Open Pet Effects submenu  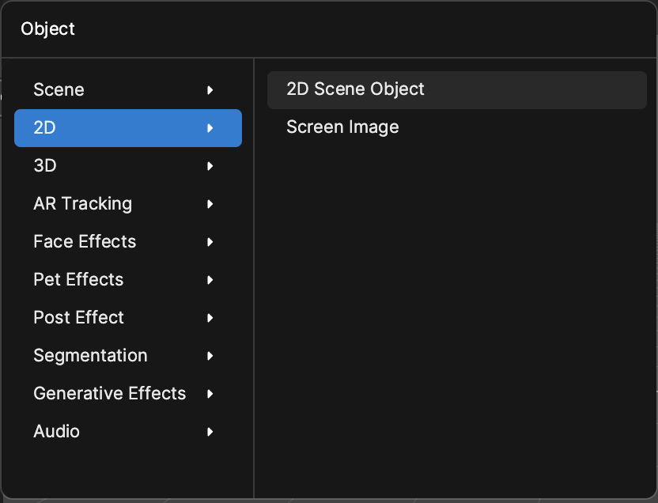128,280
